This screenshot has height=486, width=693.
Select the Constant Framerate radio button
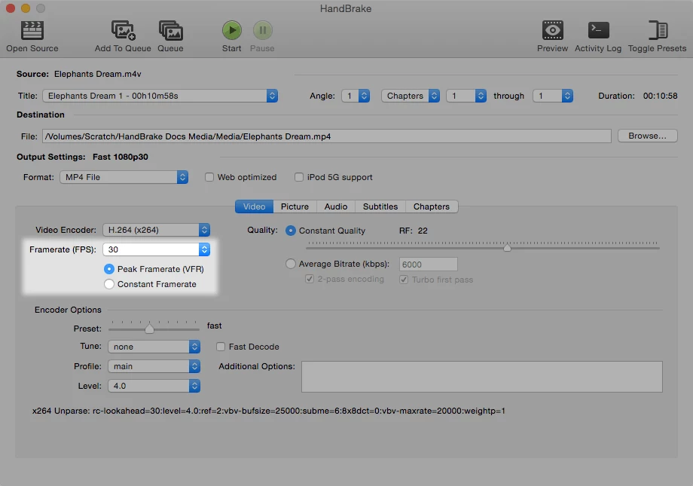(x=108, y=284)
